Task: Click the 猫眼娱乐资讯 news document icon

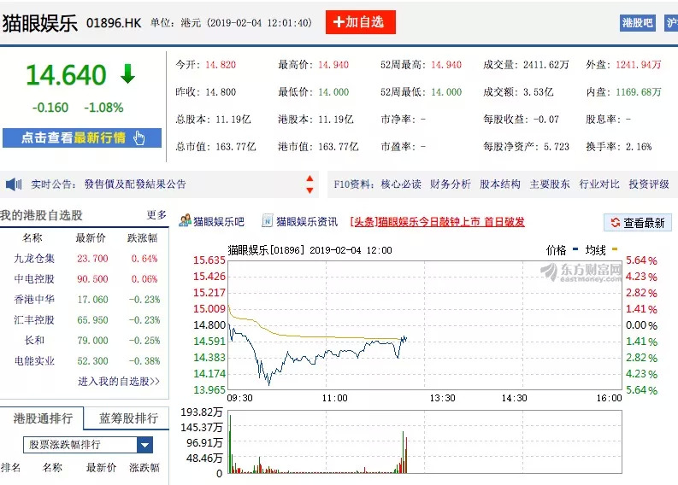Action: click(268, 220)
